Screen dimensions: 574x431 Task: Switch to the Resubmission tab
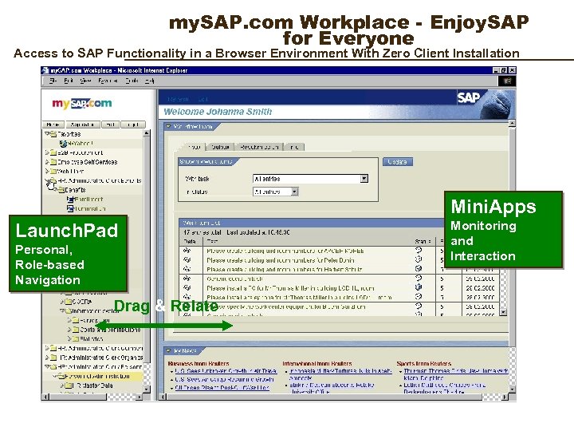[x=259, y=147]
